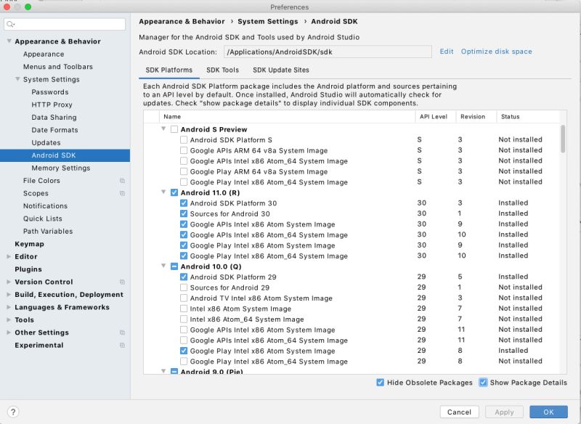Select the Date Formats item
The width and height of the screenshot is (581, 424).
tap(54, 130)
